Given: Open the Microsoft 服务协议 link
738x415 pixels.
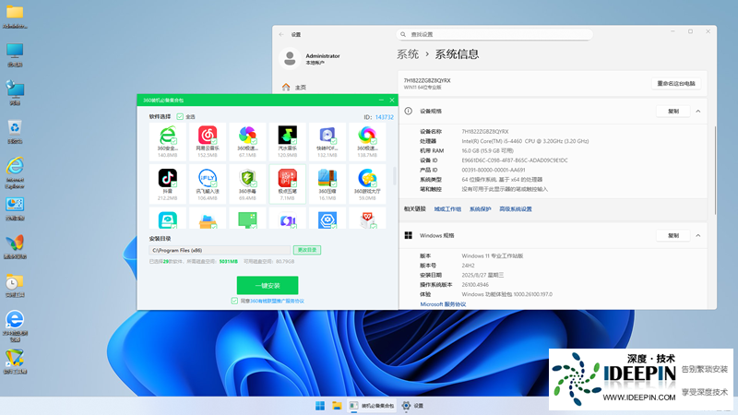Looking at the screenshot, I should [443, 304].
